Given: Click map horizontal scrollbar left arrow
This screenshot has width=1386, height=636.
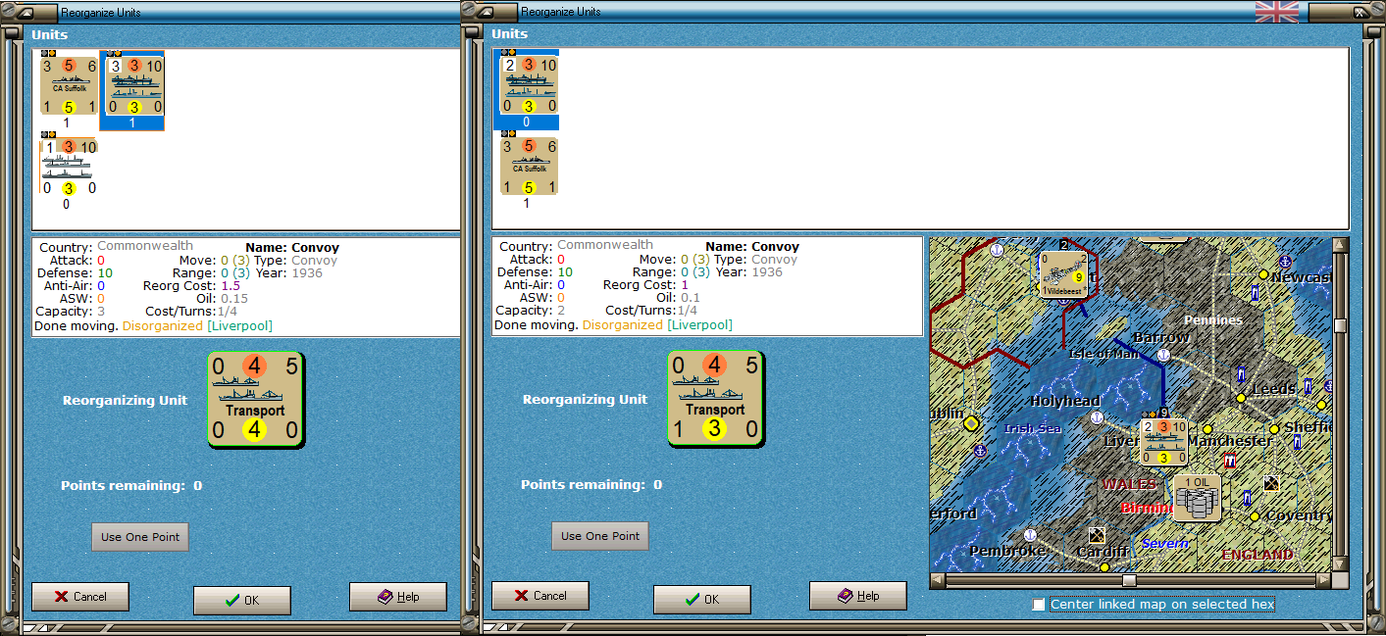Looking at the screenshot, I should [x=938, y=580].
